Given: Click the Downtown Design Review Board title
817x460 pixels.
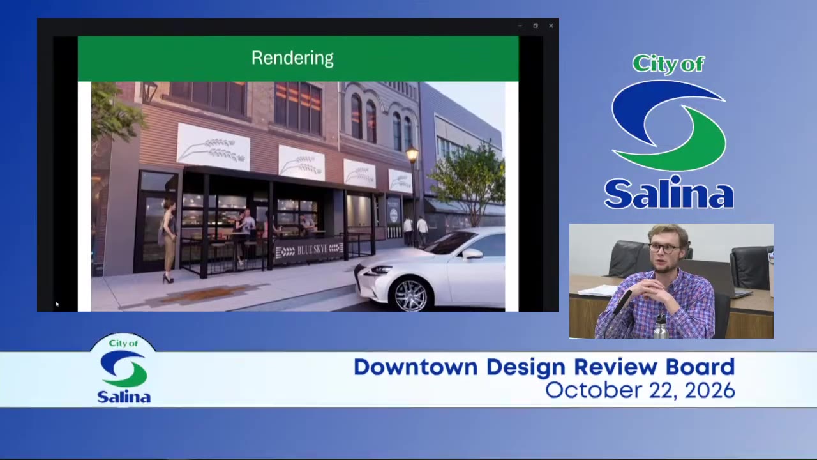Looking at the screenshot, I should (x=544, y=367).
